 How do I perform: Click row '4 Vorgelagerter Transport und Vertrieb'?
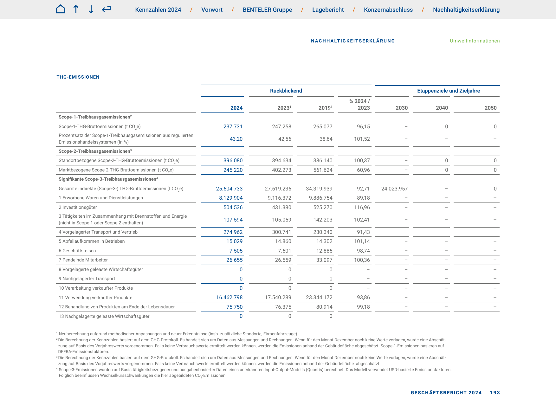98,232
